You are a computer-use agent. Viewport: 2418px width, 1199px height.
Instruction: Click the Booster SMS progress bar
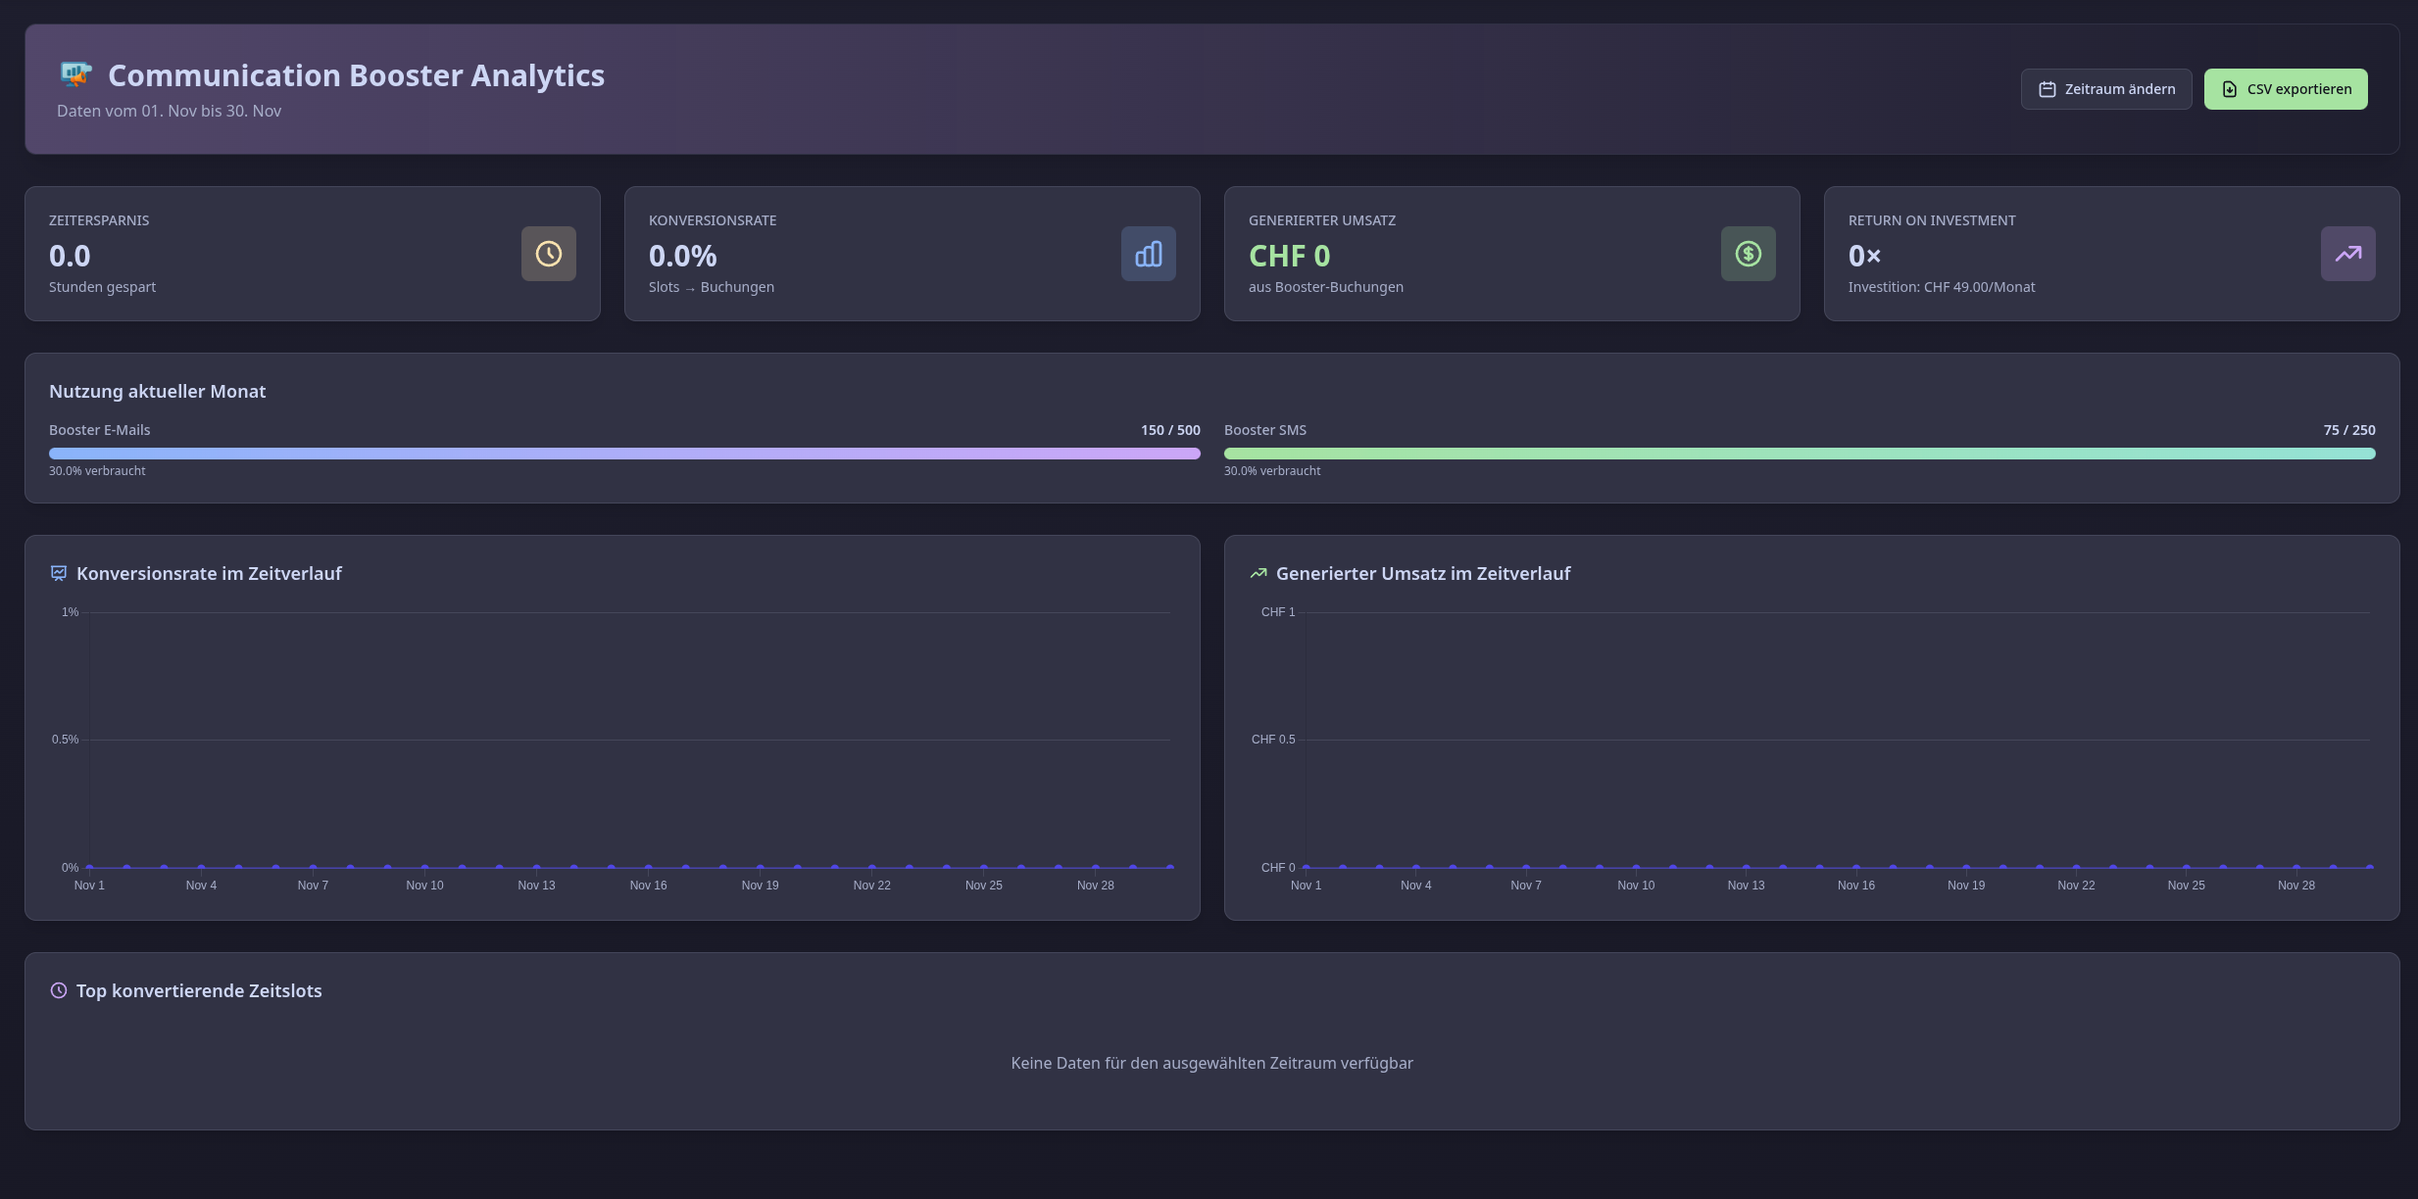1799,453
